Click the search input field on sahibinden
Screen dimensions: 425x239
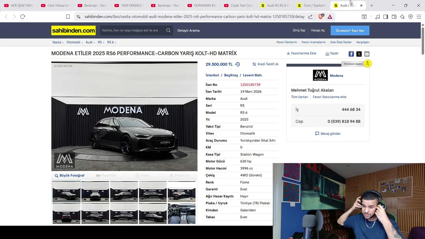[x=132, y=30]
